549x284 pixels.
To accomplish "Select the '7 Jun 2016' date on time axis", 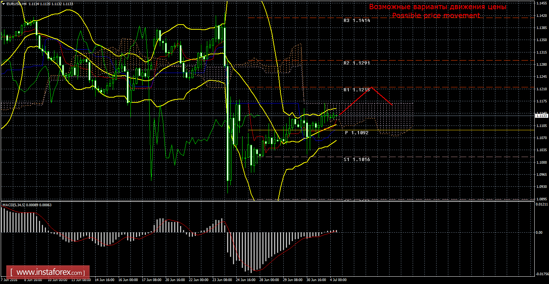I will [x=9, y=280].
